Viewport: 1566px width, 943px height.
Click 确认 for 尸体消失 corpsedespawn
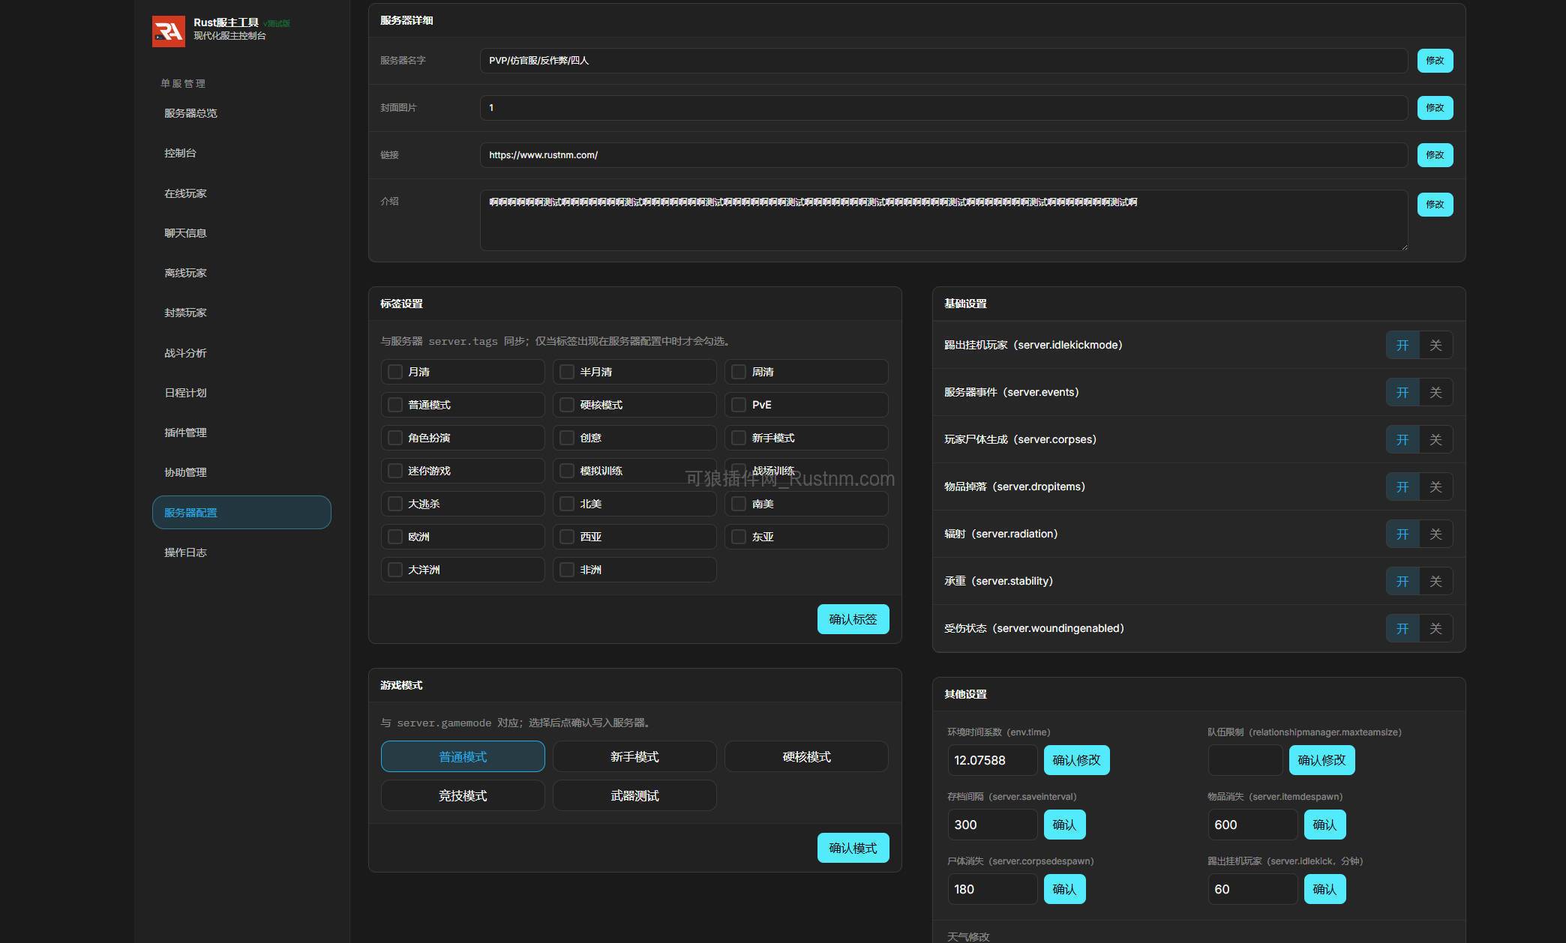pyautogui.click(x=1064, y=889)
